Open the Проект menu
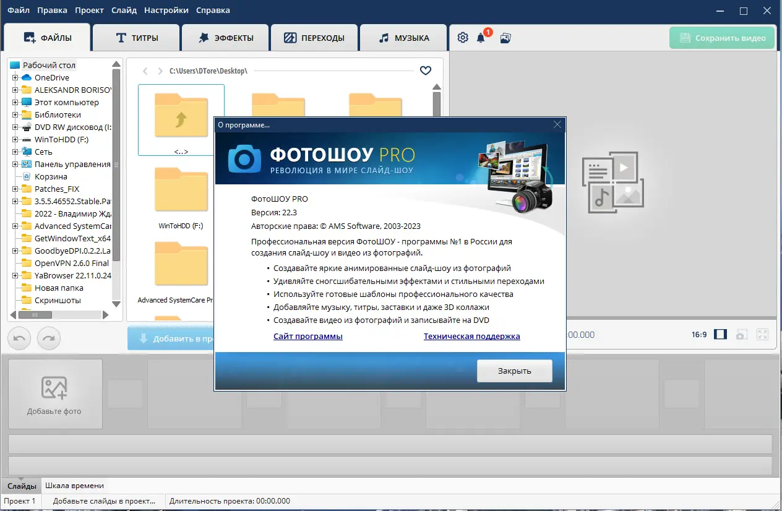The width and height of the screenshot is (782, 511). pos(90,10)
